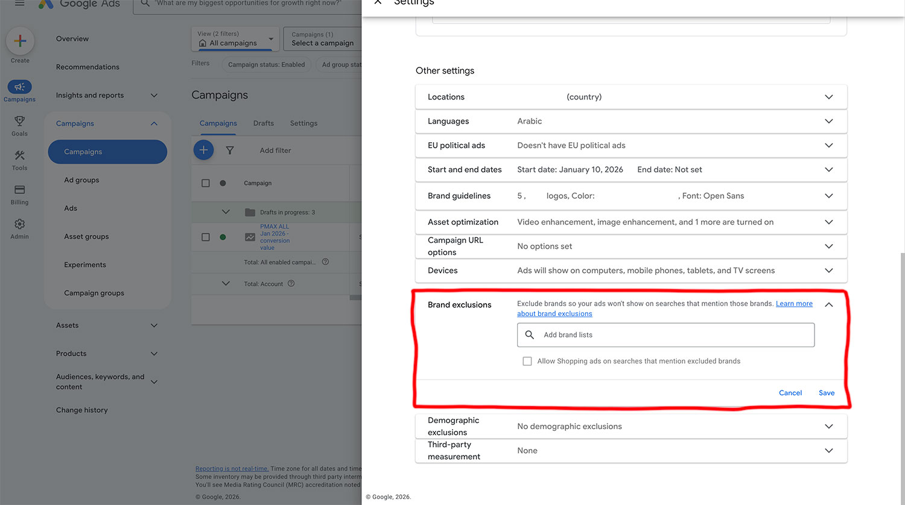This screenshot has width=905, height=505.
Task: Switch to the Drafts tab
Action: (x=263, y=124)
